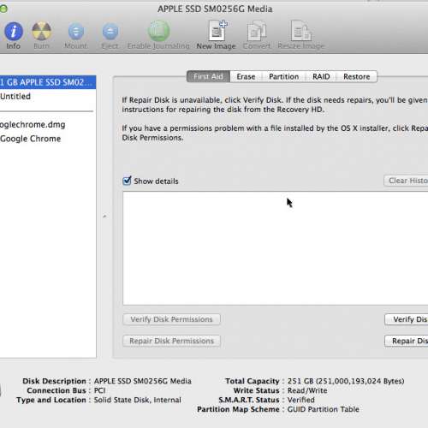The width and height of the screenshot is (428, 428).
Task: Uncheck the Show details checkbox
Action: tap(127, 181)
